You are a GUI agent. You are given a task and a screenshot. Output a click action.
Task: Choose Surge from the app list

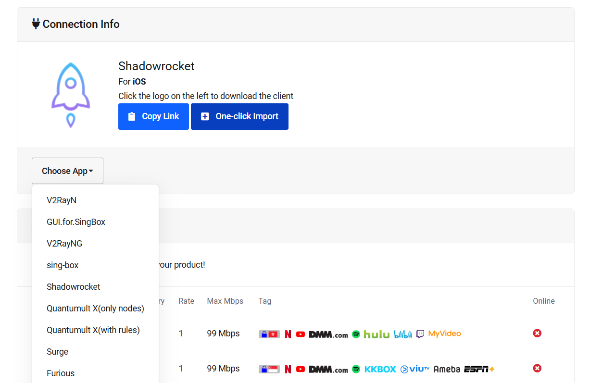57,352
